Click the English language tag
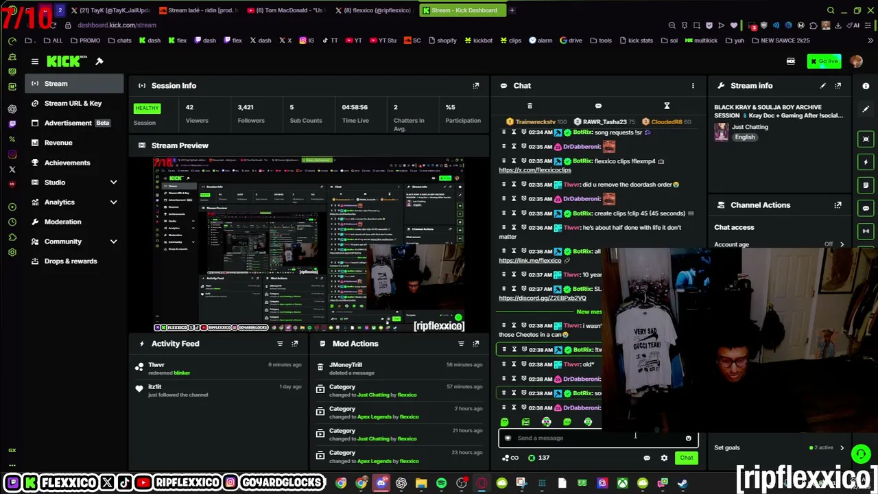This screenshot has width=878, height=494. (745, 137)
